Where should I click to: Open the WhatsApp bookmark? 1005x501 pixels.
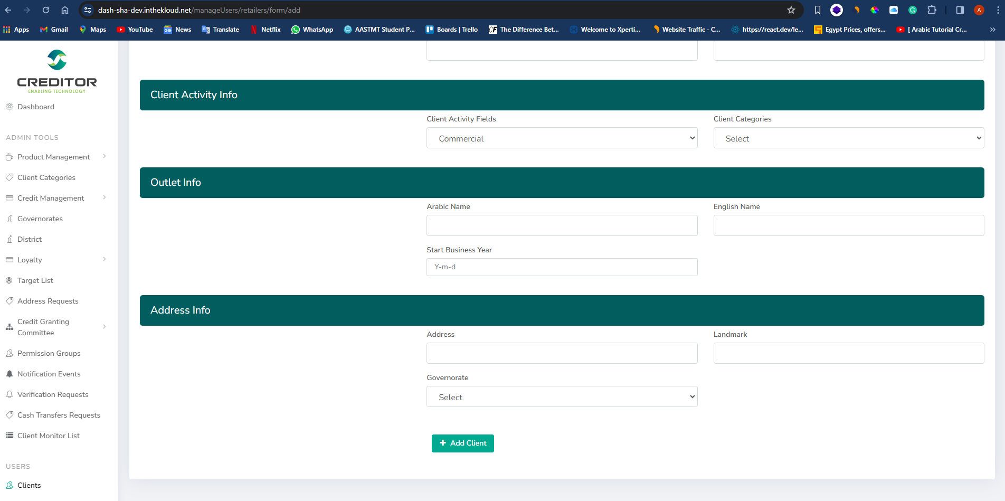312,30
